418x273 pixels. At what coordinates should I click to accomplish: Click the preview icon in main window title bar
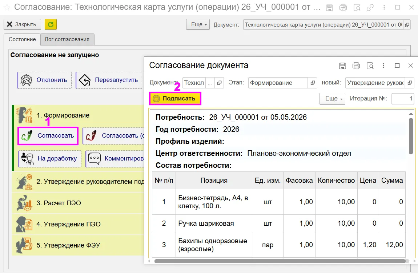(357, 8)
